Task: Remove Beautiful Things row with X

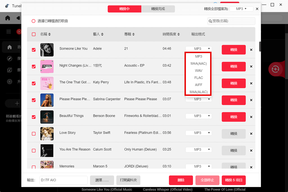Action: tap(251, 117)
